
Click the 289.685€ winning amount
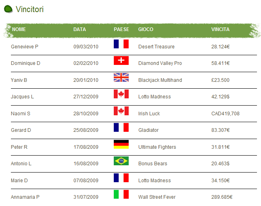tap(222, 197)
